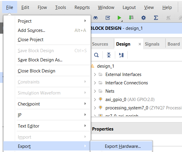Viewport: 182px width, 152px height.
Task: Click the binoculars find icon in toolbar
Action: click(x=96, y=18)
